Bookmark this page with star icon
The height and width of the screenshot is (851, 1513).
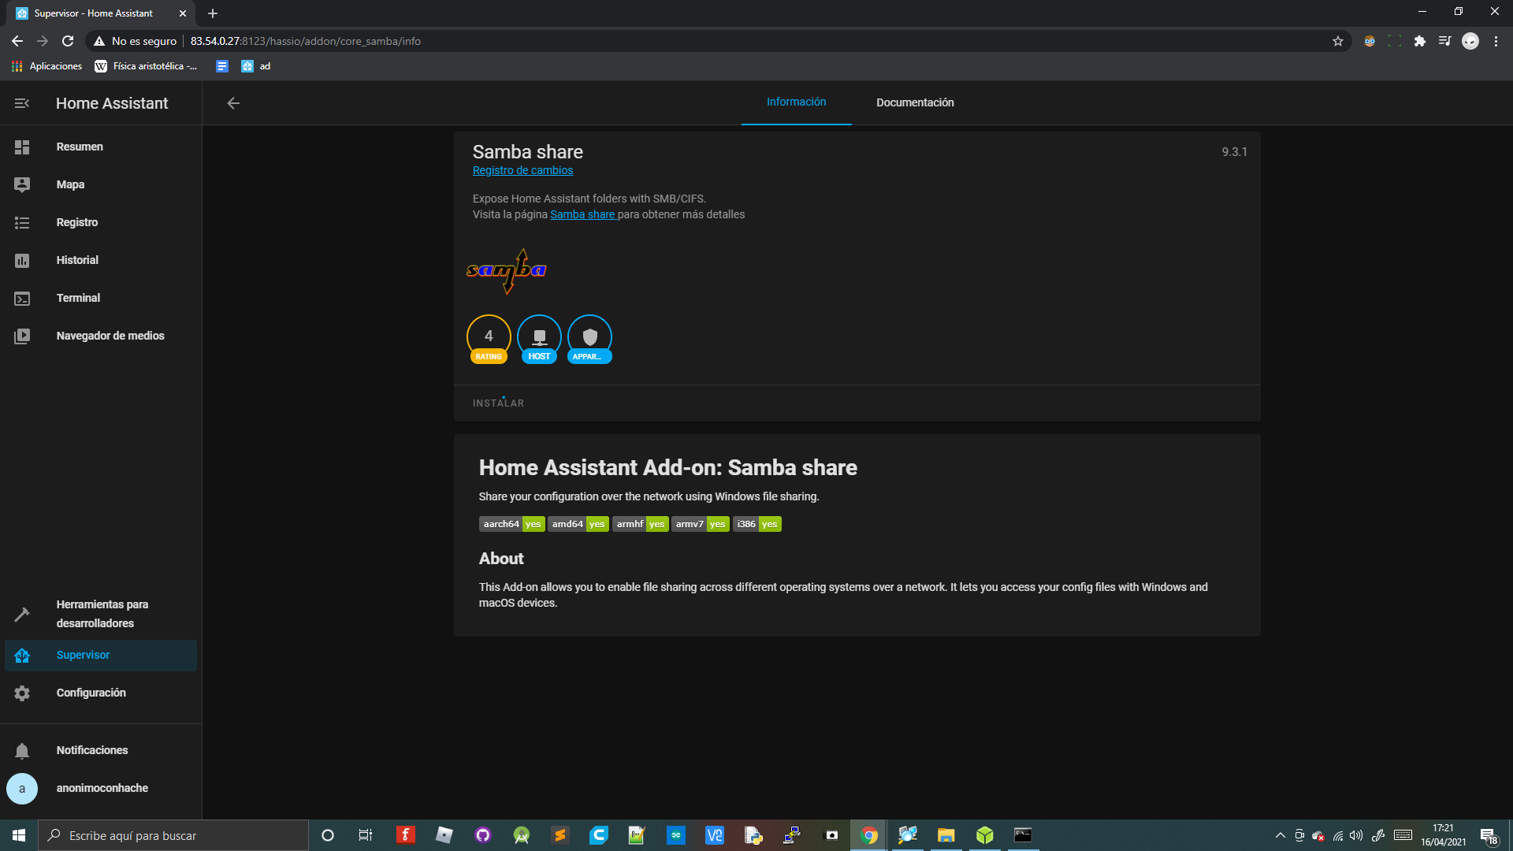(1337, 41)
